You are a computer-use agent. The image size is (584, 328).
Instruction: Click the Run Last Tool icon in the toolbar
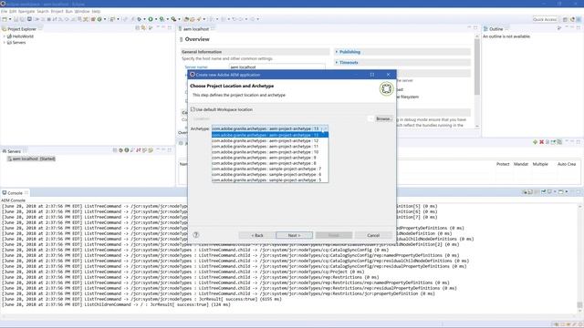[x=173, y=19]
